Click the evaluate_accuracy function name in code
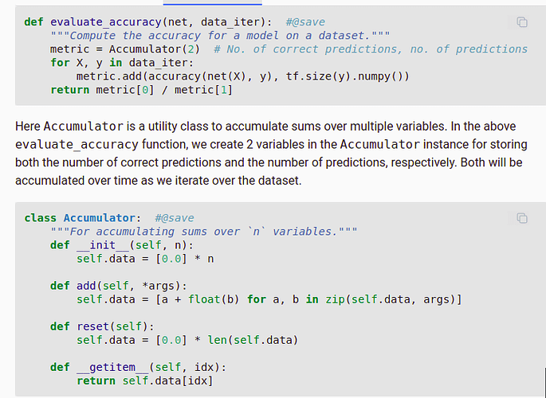 (106, 22)
